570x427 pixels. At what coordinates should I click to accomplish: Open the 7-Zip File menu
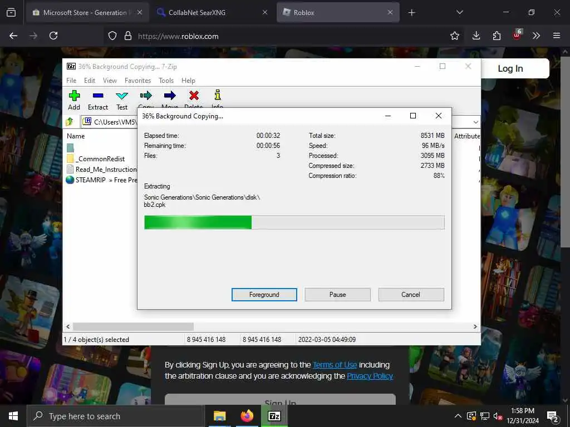[x=71, y=81]
